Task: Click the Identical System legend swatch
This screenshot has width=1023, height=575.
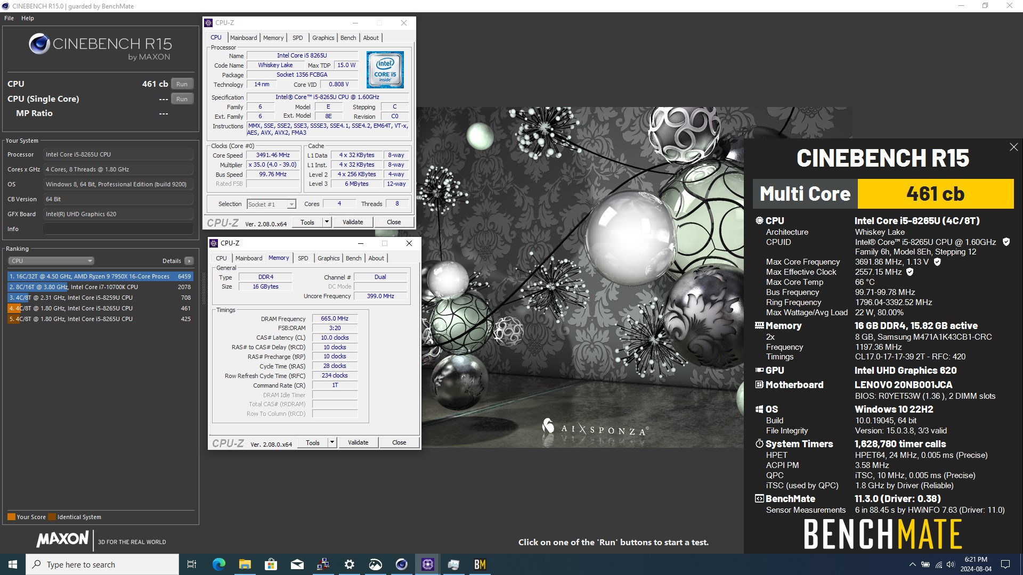Action: 52,517
